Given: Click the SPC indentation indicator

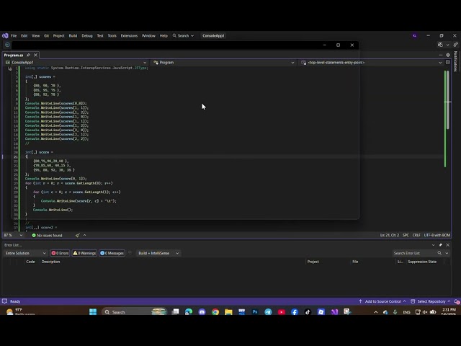Looking at the screenshot, I should click(406, 235).
